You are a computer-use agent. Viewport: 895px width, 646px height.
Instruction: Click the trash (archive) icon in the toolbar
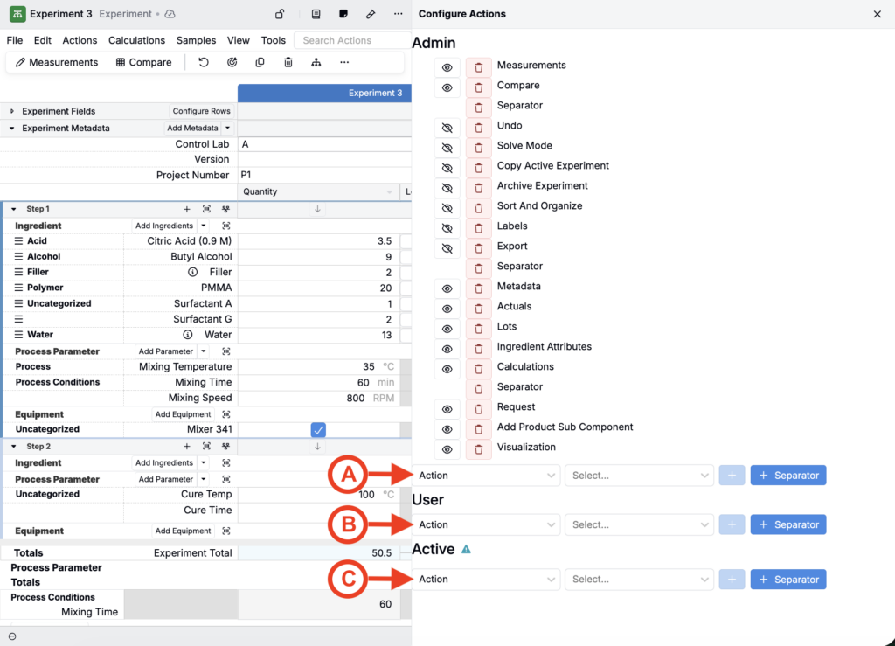coord(288,62)
